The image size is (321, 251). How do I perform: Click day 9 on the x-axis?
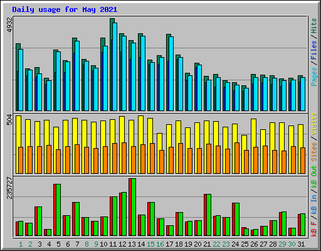tap(96, 244)
